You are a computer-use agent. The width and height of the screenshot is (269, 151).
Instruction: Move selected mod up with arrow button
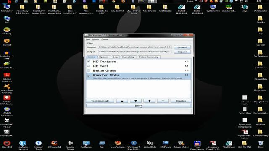[122, 101]
